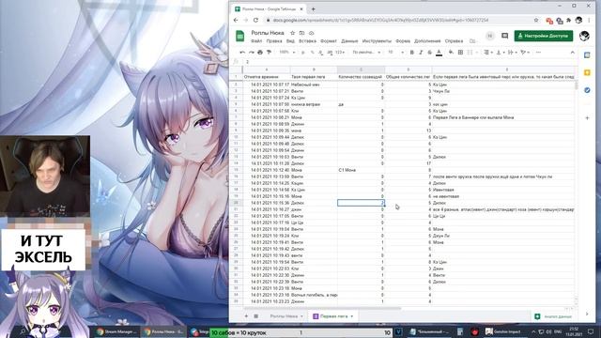Open text rotation dropdown

point(524,53)
